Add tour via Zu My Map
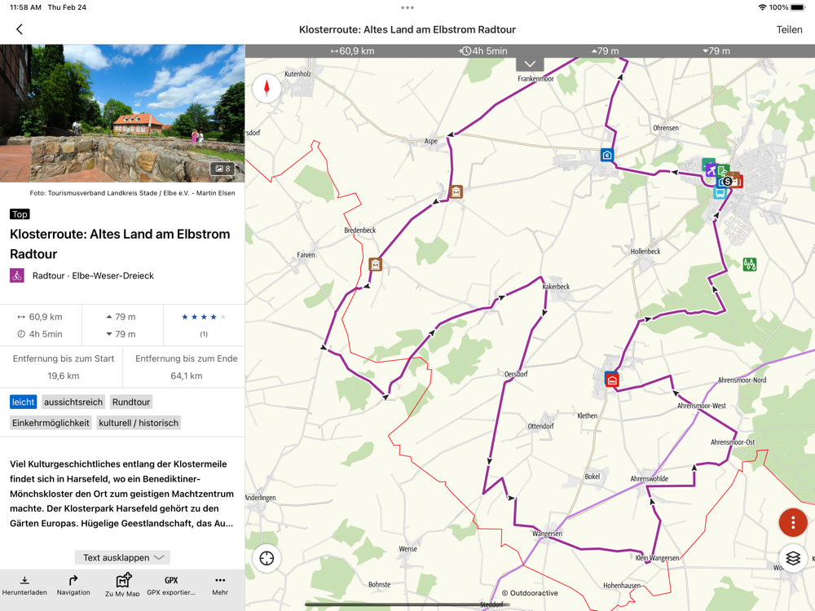Screen dimensions: 815x611 click(x=123, y=585)
